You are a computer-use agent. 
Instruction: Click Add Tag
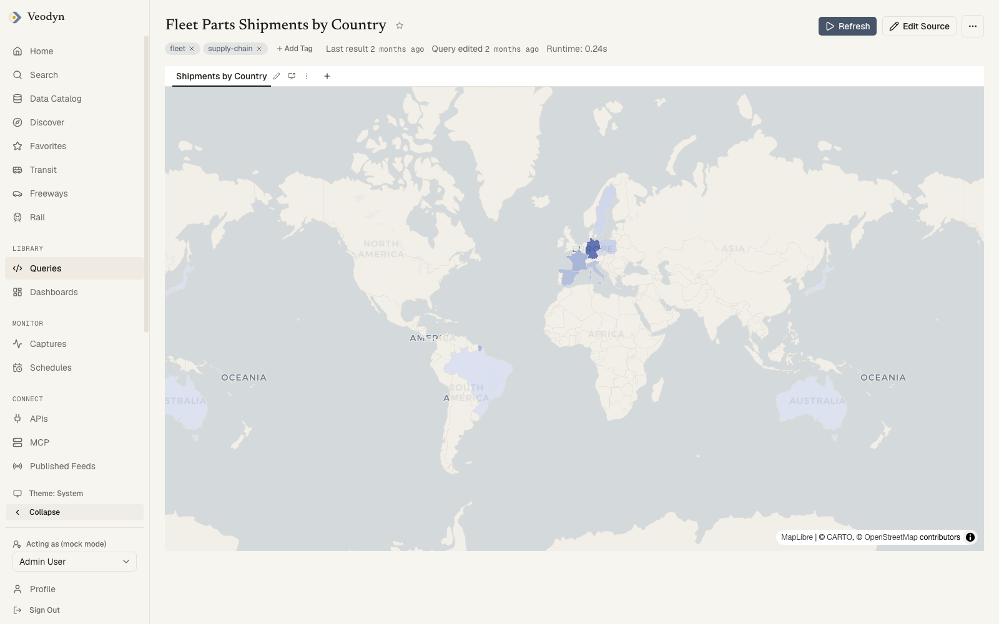point(295,49)
